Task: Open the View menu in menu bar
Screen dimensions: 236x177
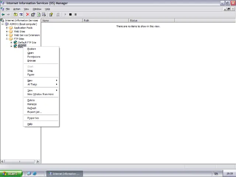Action: [x=26, y=9]
